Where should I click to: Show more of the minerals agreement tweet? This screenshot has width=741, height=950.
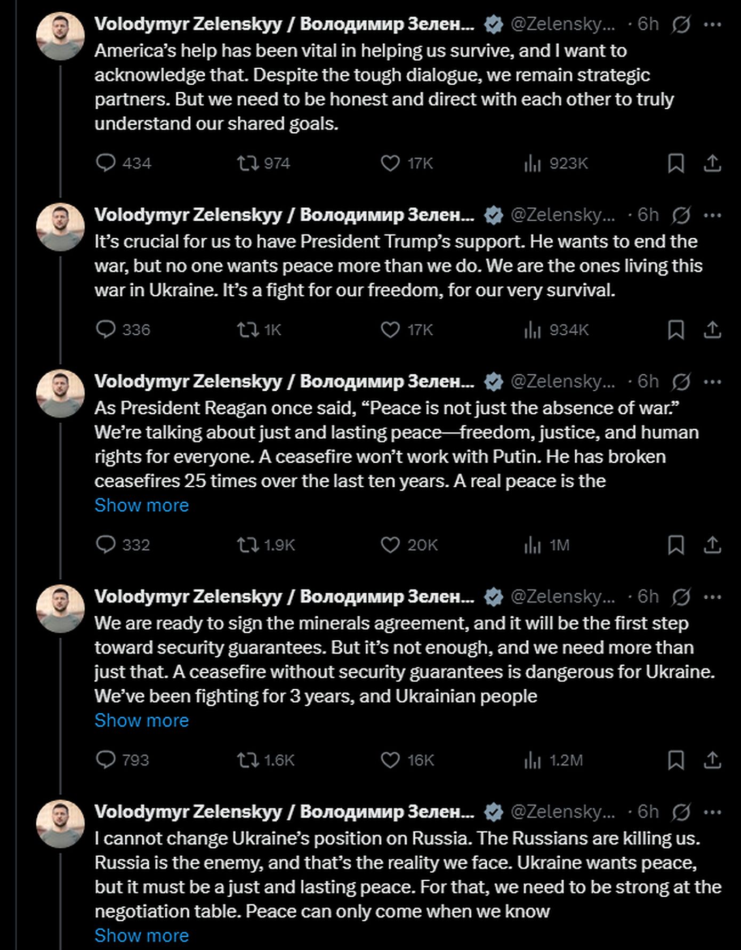point(141,720)
